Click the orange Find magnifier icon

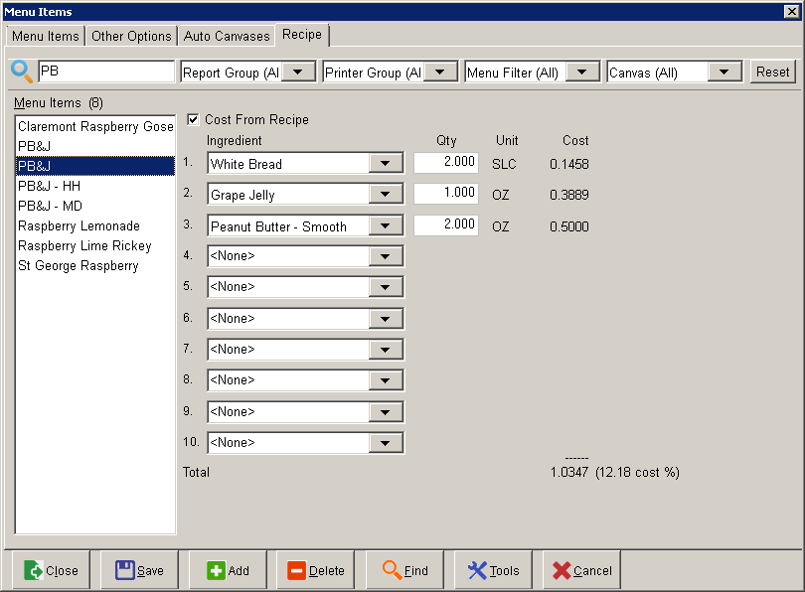[x=392, y=570]
